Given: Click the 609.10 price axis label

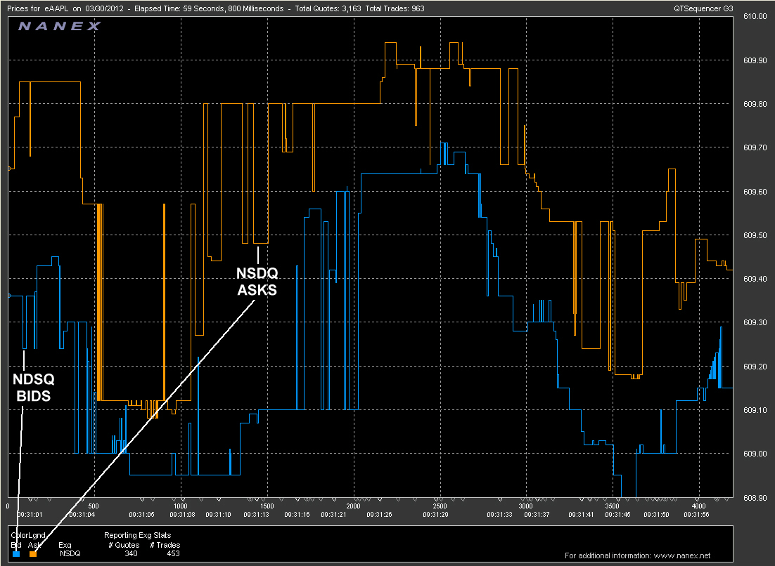Looking at the screenshot, I should pos(755,410).
